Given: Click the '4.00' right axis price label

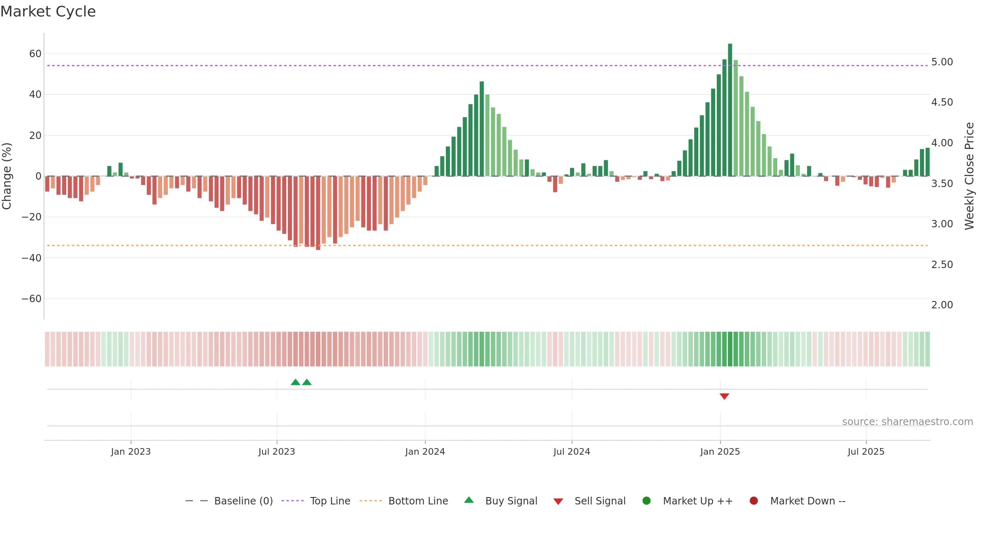Looking at the screenshot, I should pyautogui.click(x=942, y=143).
